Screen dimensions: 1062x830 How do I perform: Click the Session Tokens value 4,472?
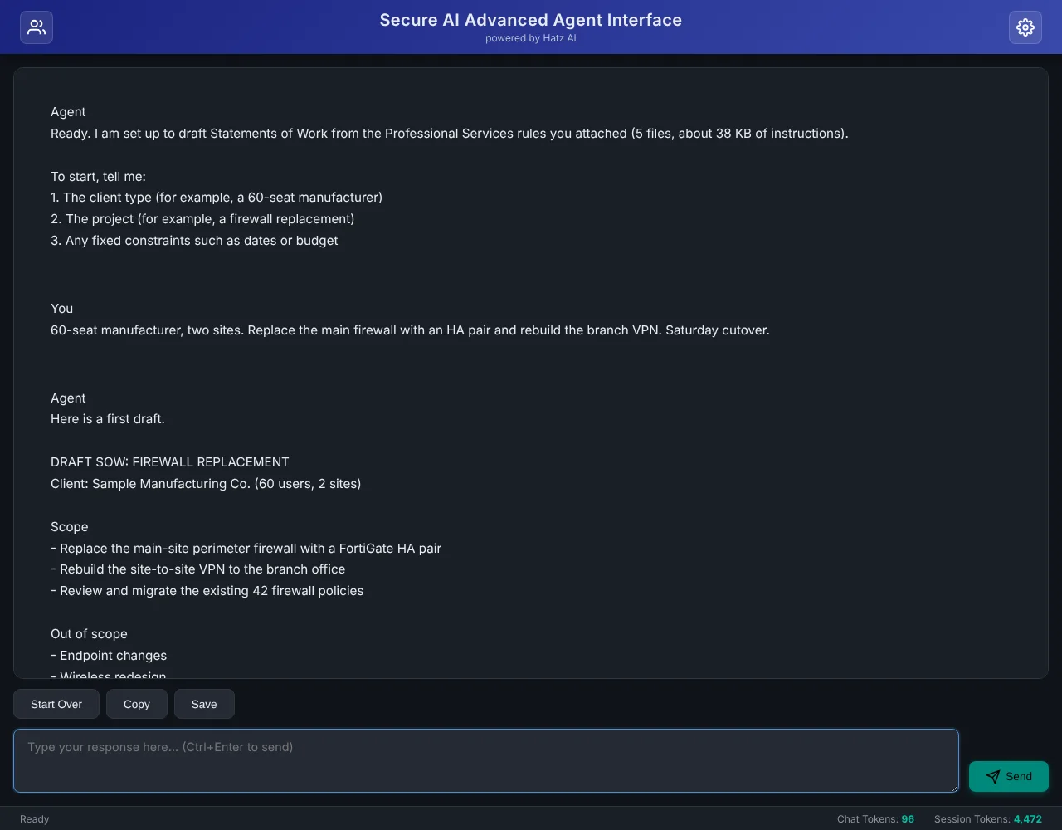click(x=1028, y=819)
